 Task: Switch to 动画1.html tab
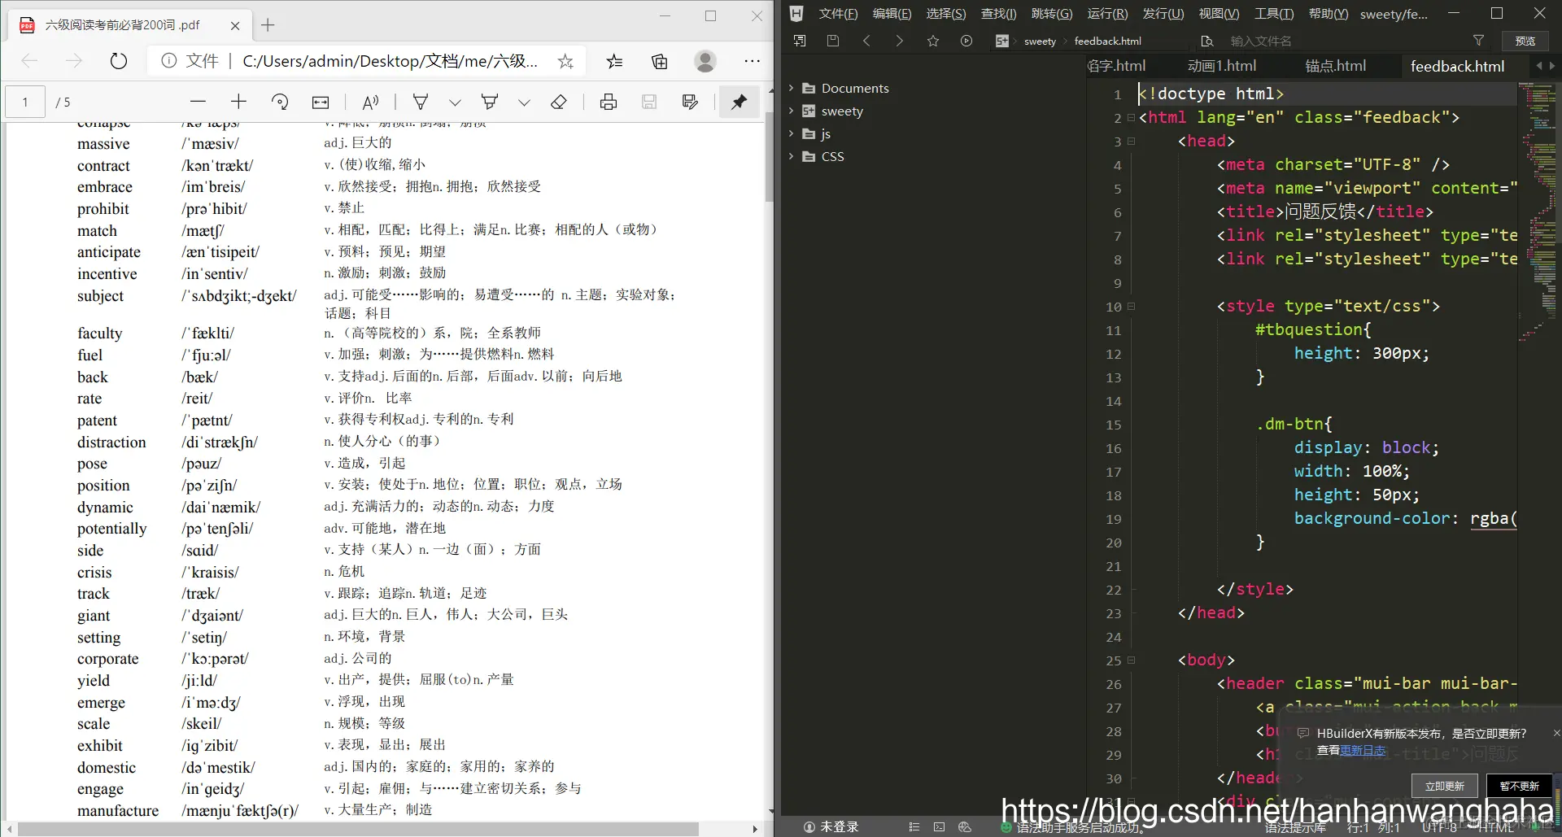1221,66
